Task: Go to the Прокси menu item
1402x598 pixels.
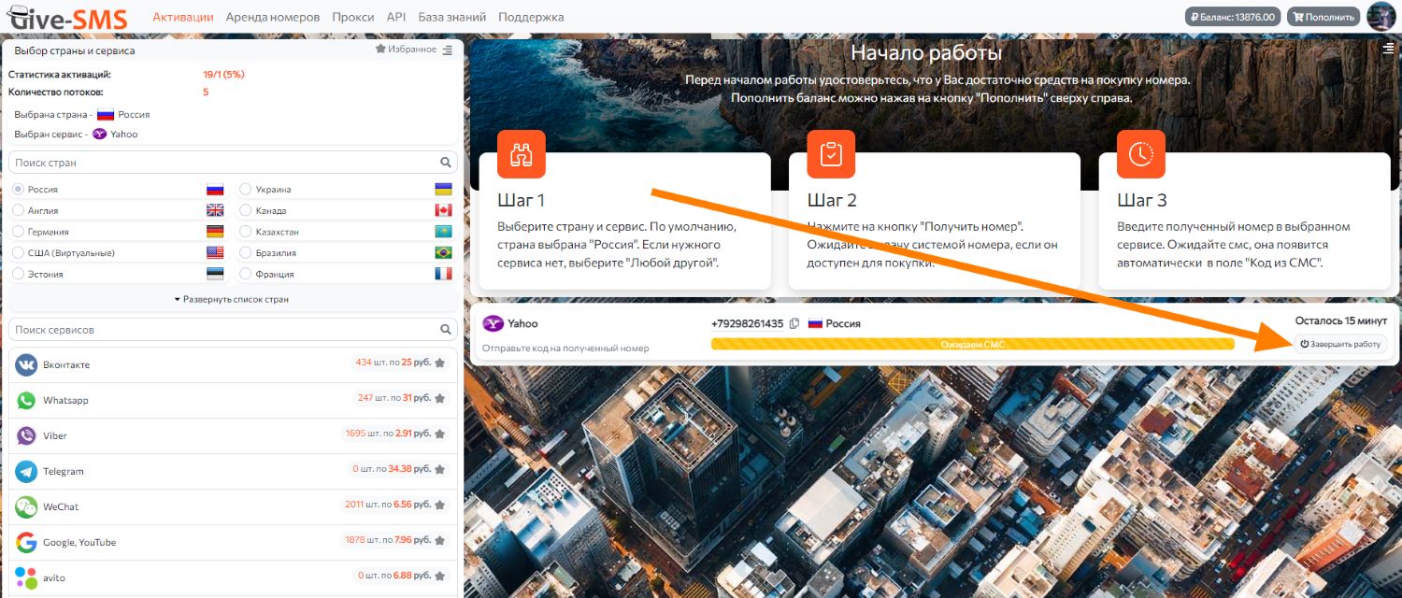Action: coord(352,17)
